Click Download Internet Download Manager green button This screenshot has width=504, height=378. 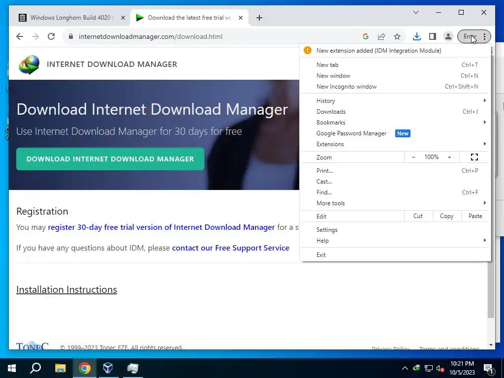[110, 159]
